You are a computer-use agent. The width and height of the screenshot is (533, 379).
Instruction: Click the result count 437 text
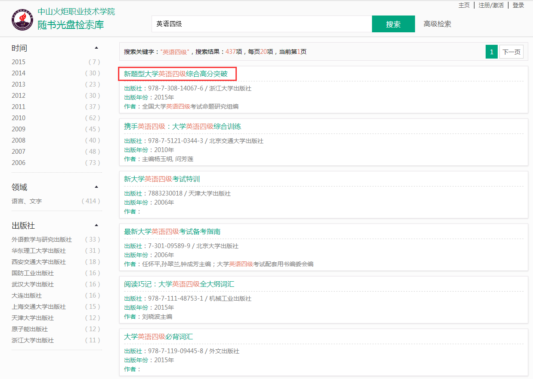click(x=230, y=52)
